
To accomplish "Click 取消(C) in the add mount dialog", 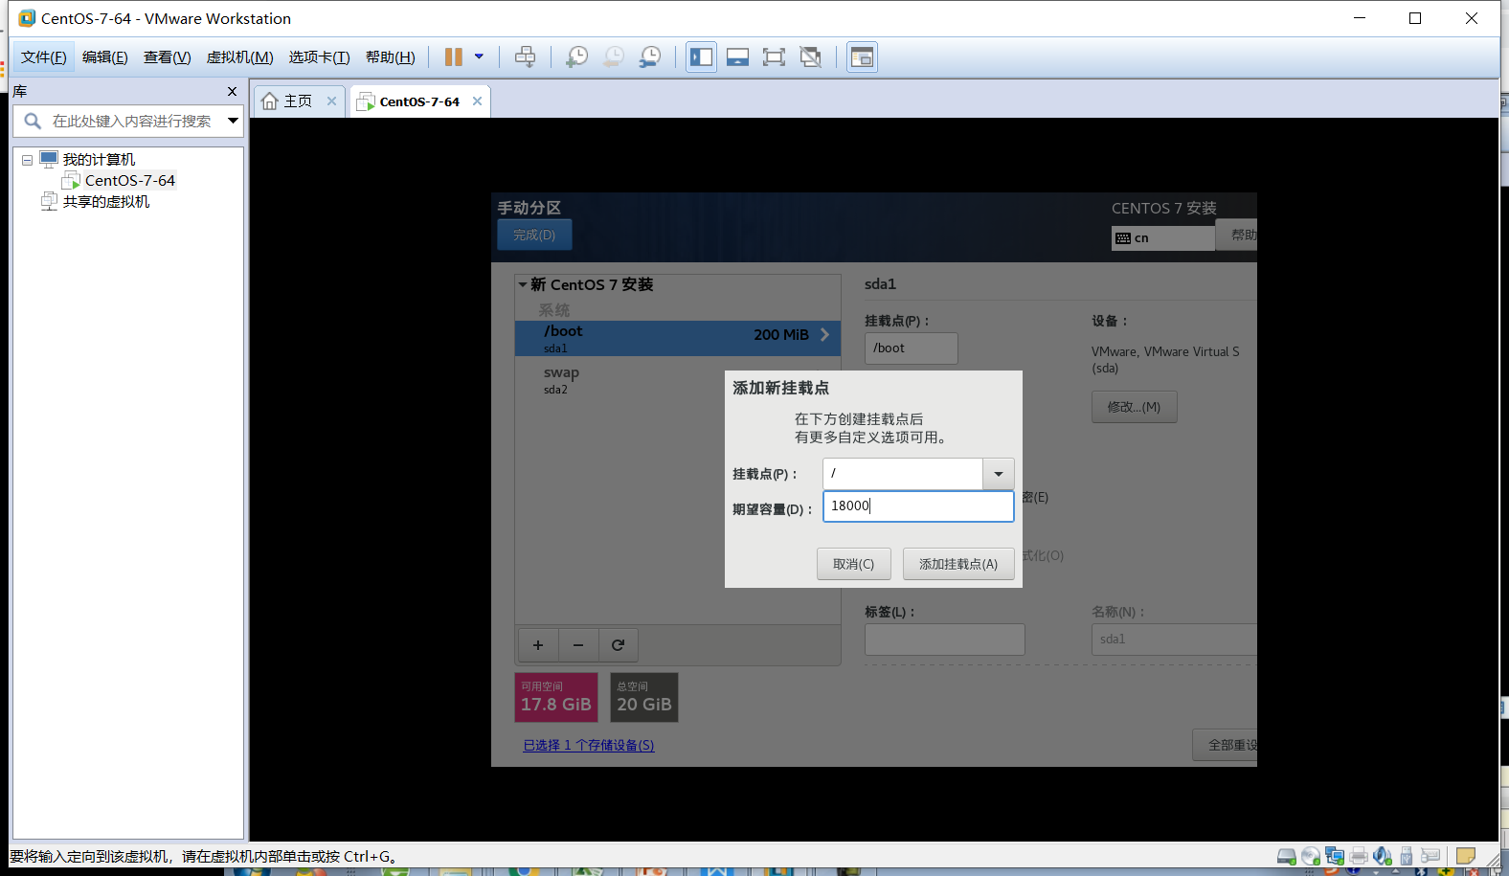I will click(x=853, y=564).
